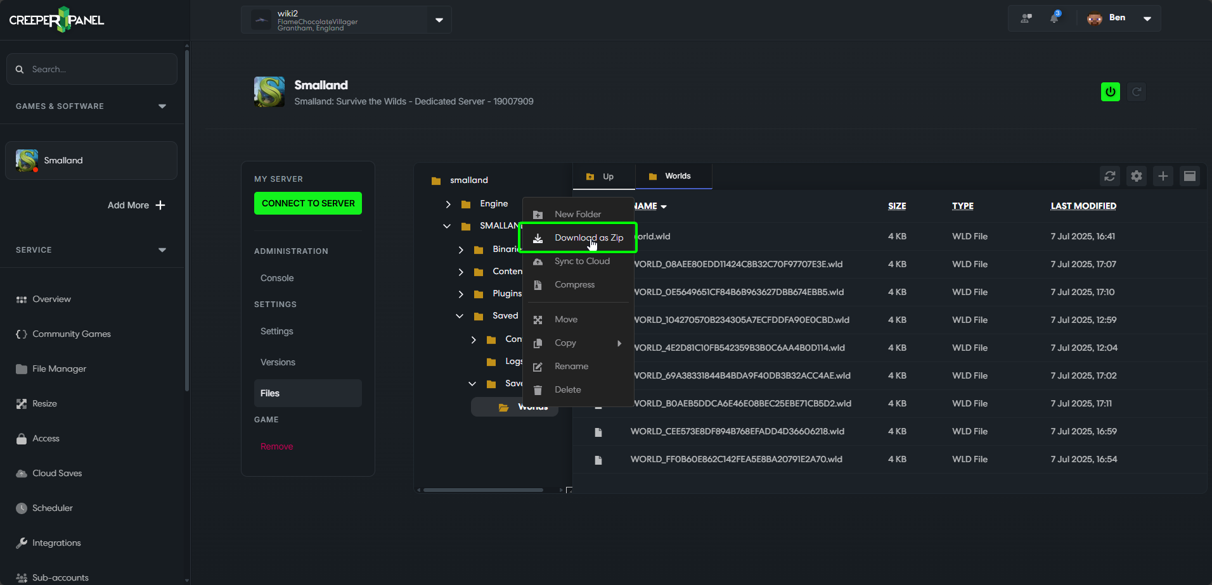
Task: Sort files by Size column
Action: pos(897,206)
